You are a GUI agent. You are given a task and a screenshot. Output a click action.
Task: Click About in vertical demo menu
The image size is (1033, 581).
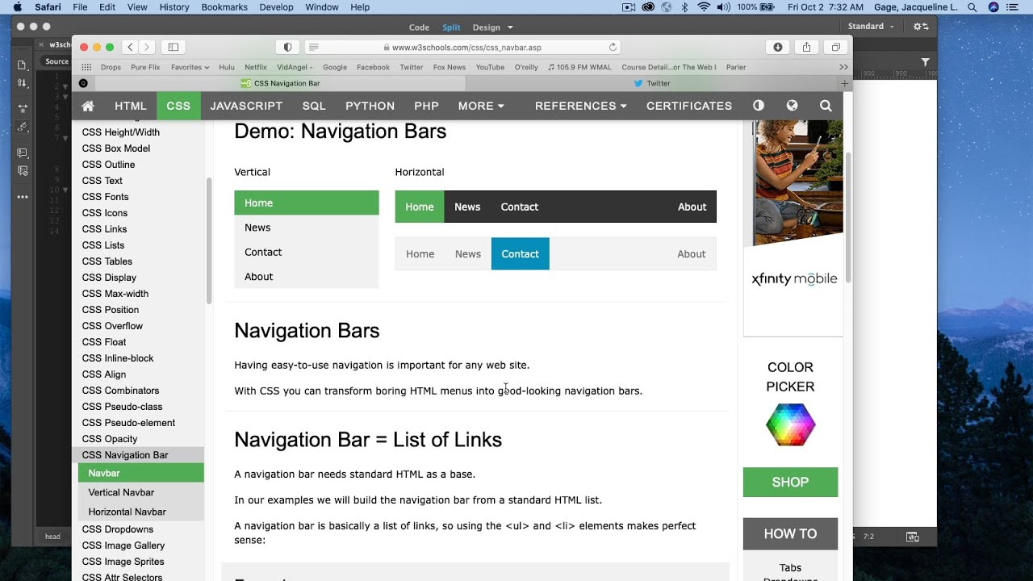tap(307, 277)
